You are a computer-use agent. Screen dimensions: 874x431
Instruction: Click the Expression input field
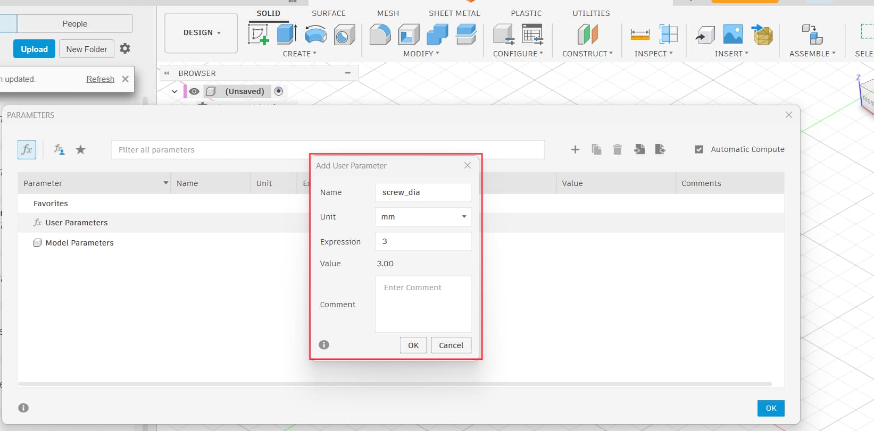(423, 241)
